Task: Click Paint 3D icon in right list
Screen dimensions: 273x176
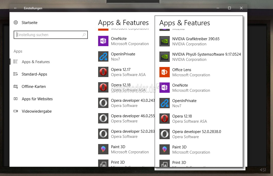Action: [165, 149]
